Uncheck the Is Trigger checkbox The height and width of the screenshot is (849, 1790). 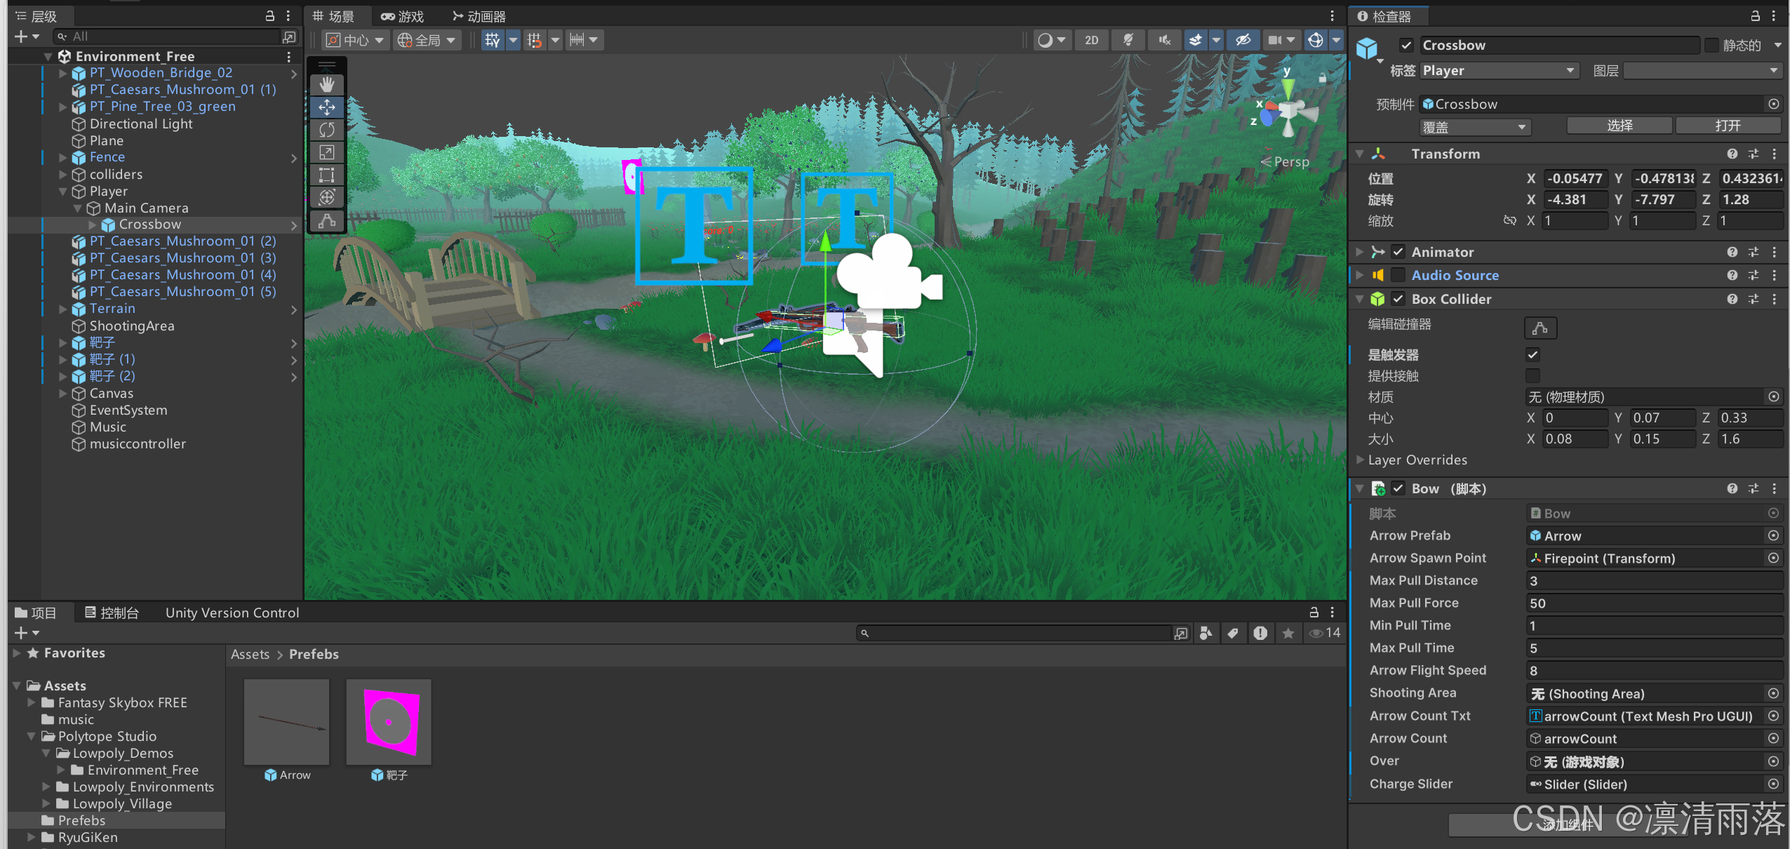click(x=1532, y=355)
